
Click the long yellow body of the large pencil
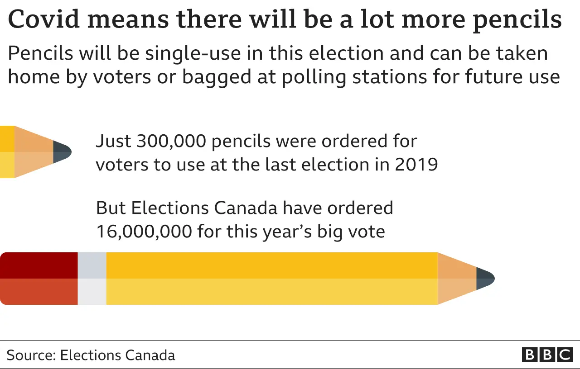(272, 279)
